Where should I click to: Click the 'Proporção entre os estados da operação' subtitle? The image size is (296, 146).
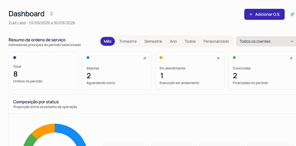(x=45, y=107)
